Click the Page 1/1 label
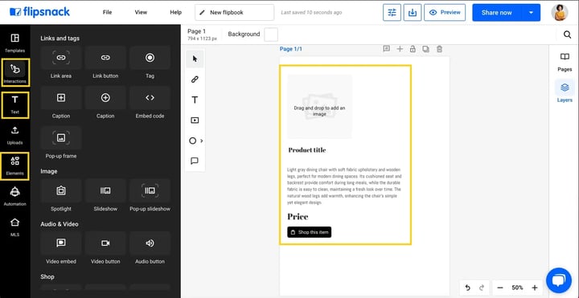 click(x=290, y=49)
